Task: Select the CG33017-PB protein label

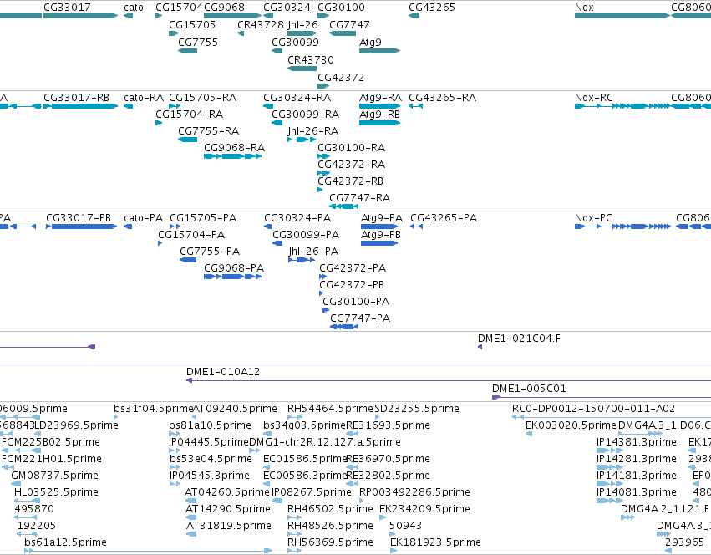Action: pyautogui.click(x=79, y=218)
